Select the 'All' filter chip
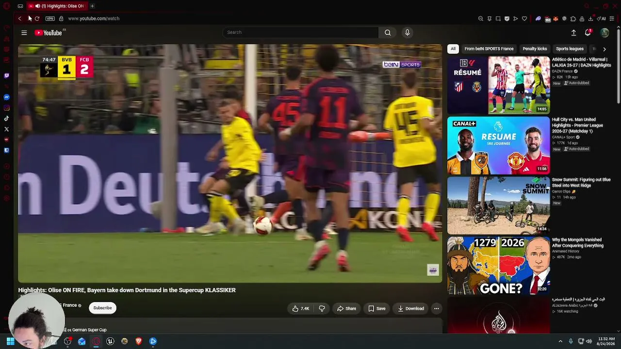Image resolution: width=621 pixels, height=349 pixels. click(453, 48)
